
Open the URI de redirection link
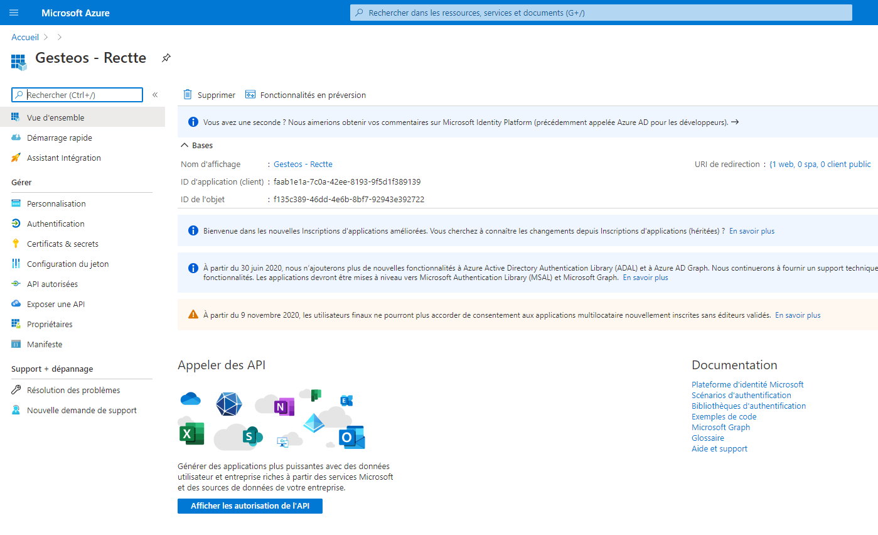pos(820,164)
